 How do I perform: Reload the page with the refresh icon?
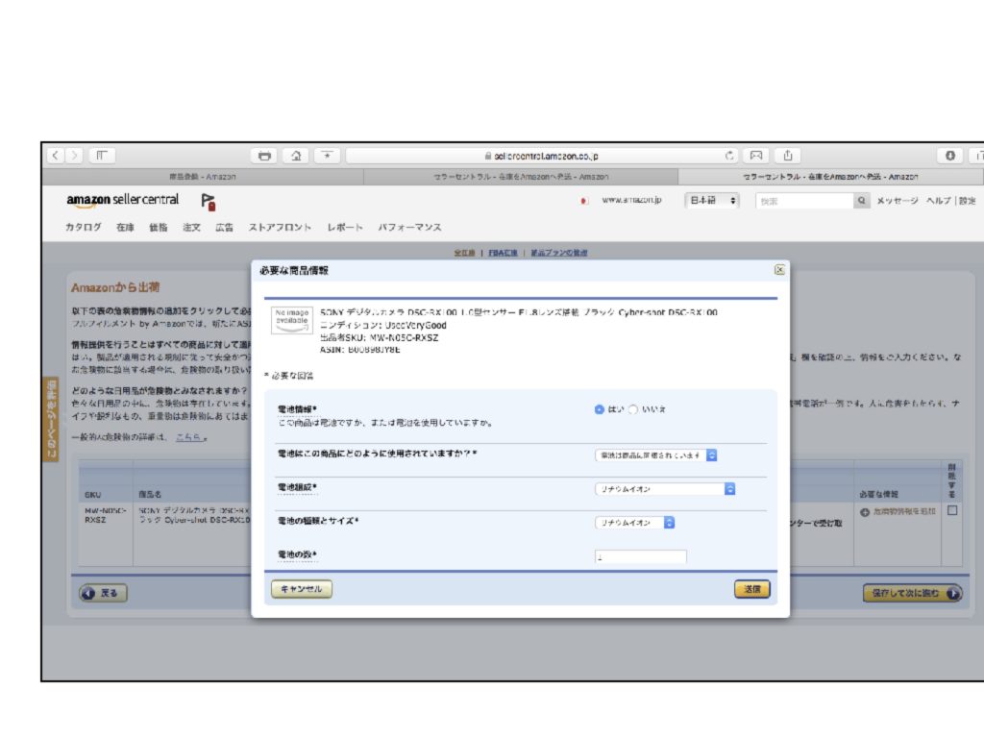tap(729, 156)
